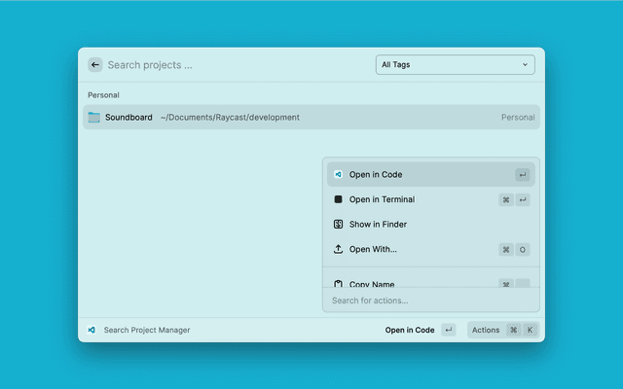Click VS Code icon in bottom bar
The height and width of the screenshot is (389, 623).
pyautogui.click(x=92, y=330)
